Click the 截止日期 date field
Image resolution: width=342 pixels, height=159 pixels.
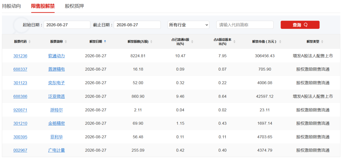coord(137,25)
